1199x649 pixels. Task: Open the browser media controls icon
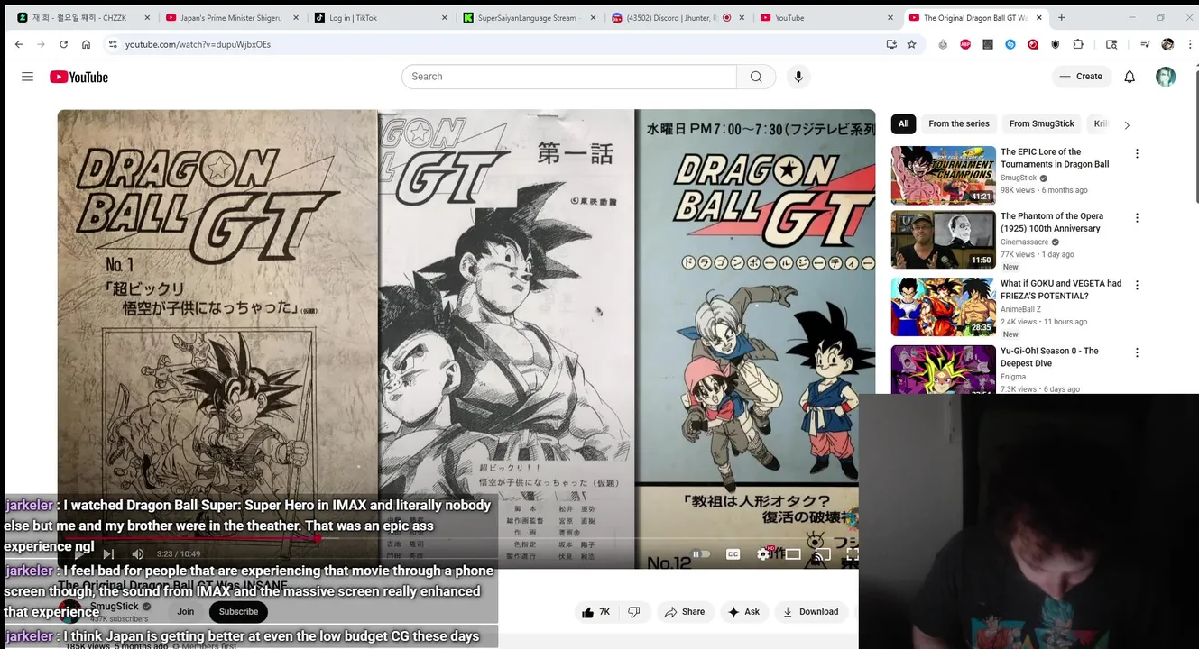1145,44
